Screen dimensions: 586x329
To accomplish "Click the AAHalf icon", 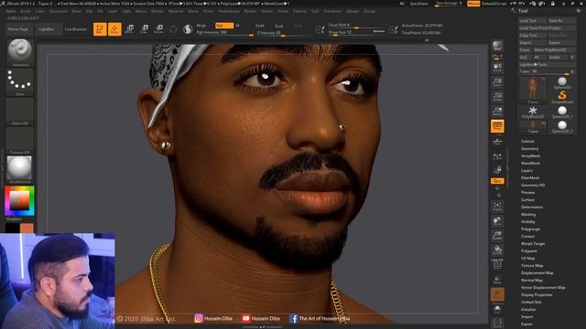I will click(497, 111).
